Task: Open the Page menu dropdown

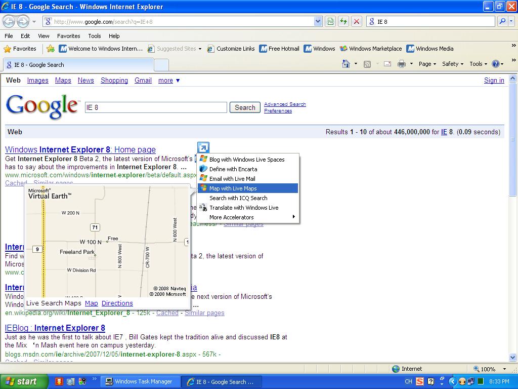Action: tap(427, 64)
